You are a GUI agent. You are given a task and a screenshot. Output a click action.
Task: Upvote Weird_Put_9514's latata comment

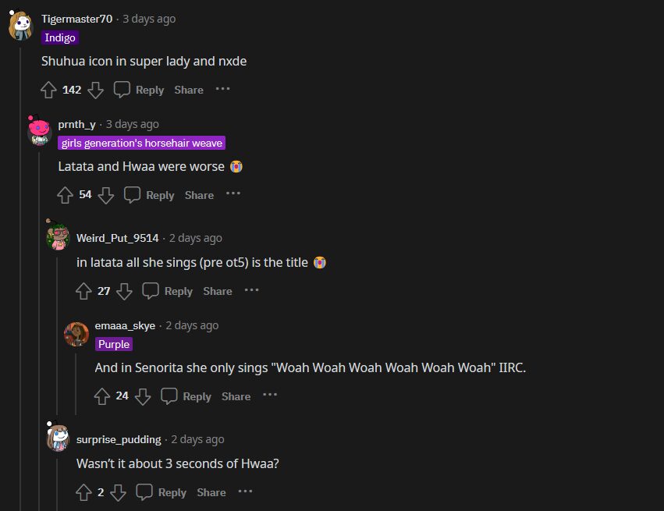pyautogui.click(x=83, y=291)
